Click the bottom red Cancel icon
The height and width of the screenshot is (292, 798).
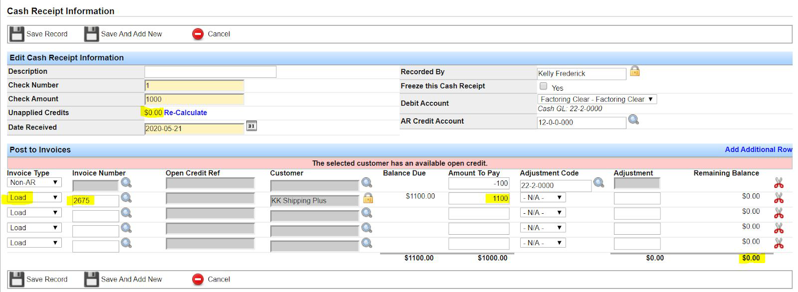pyautogui.click(x=198, y=279)
